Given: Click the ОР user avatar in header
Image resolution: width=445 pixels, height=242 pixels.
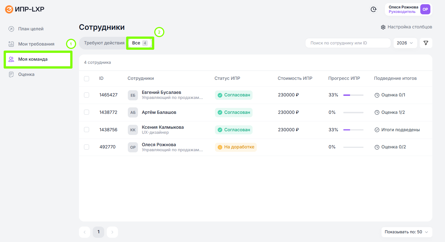Looking at the screenshot, I should (425, 9).
